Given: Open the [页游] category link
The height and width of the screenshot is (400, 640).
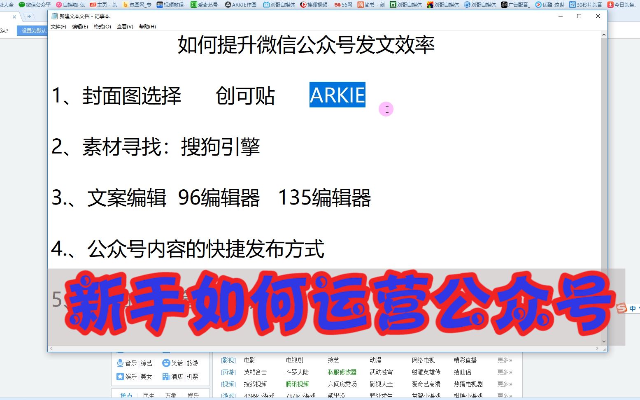Looking at the screenshot, I should 228,372.
